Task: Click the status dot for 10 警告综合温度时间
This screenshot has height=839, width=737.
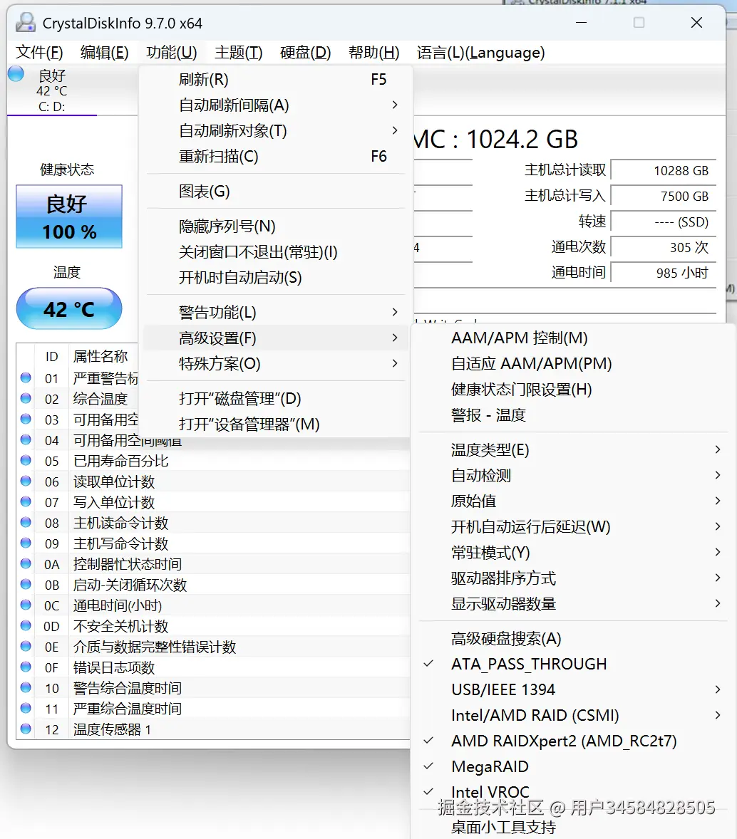Action: pos(26,687)
